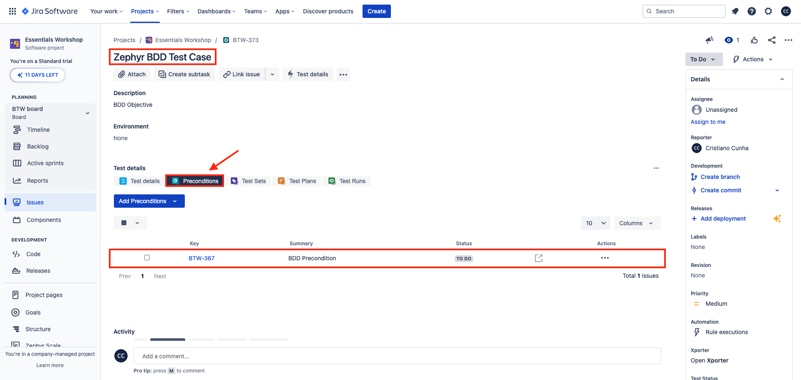This screenshot has height=380, width=801.
Task: Switch to the Test Plans tab
Action: click(x=297, y=181)
